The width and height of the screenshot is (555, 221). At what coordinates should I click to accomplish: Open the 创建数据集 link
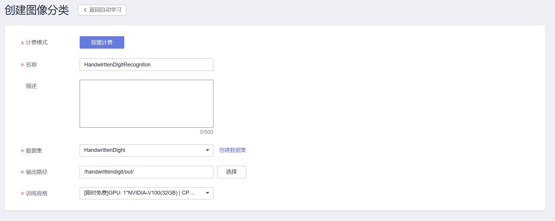click(x=232, y=150)
